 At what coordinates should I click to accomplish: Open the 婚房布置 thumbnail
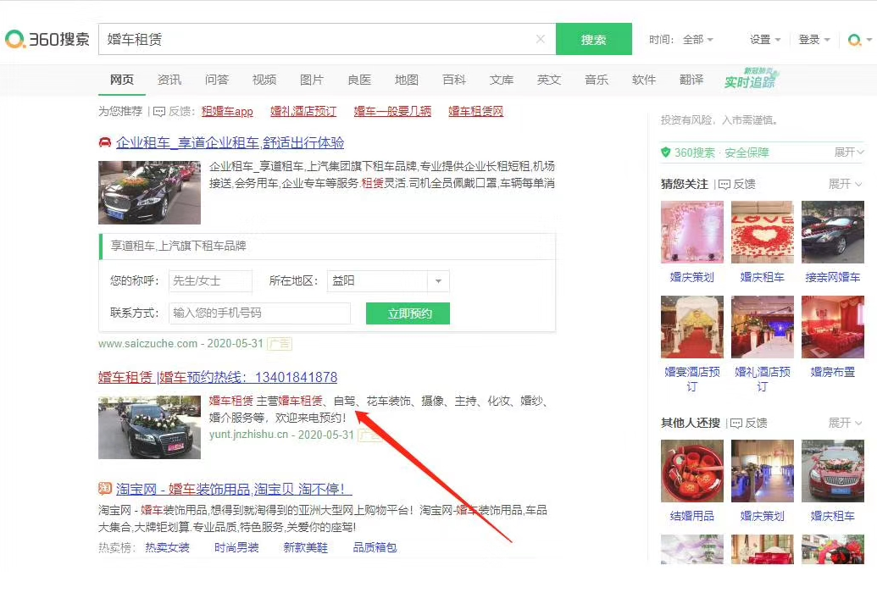coord(833,327)
